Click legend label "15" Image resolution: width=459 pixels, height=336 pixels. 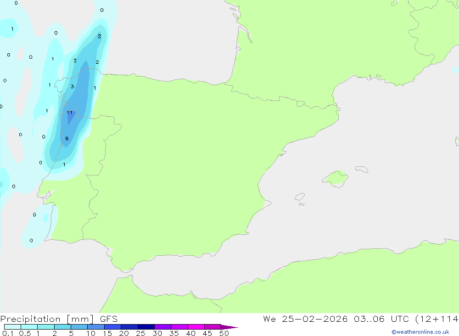(107, 333)
